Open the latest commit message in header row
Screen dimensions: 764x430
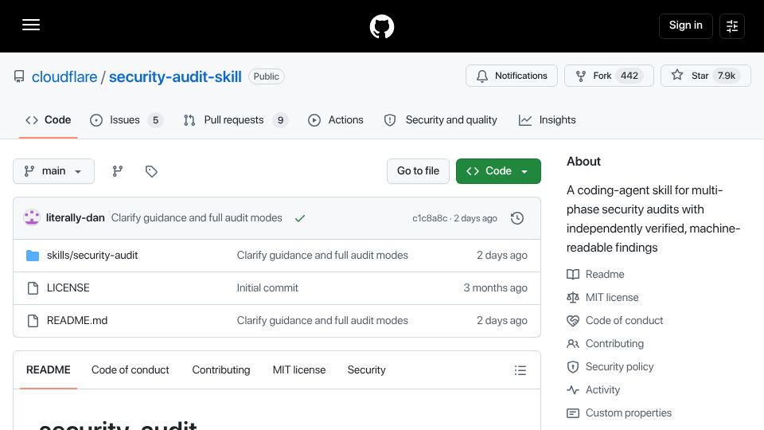(x=197, y=218)
